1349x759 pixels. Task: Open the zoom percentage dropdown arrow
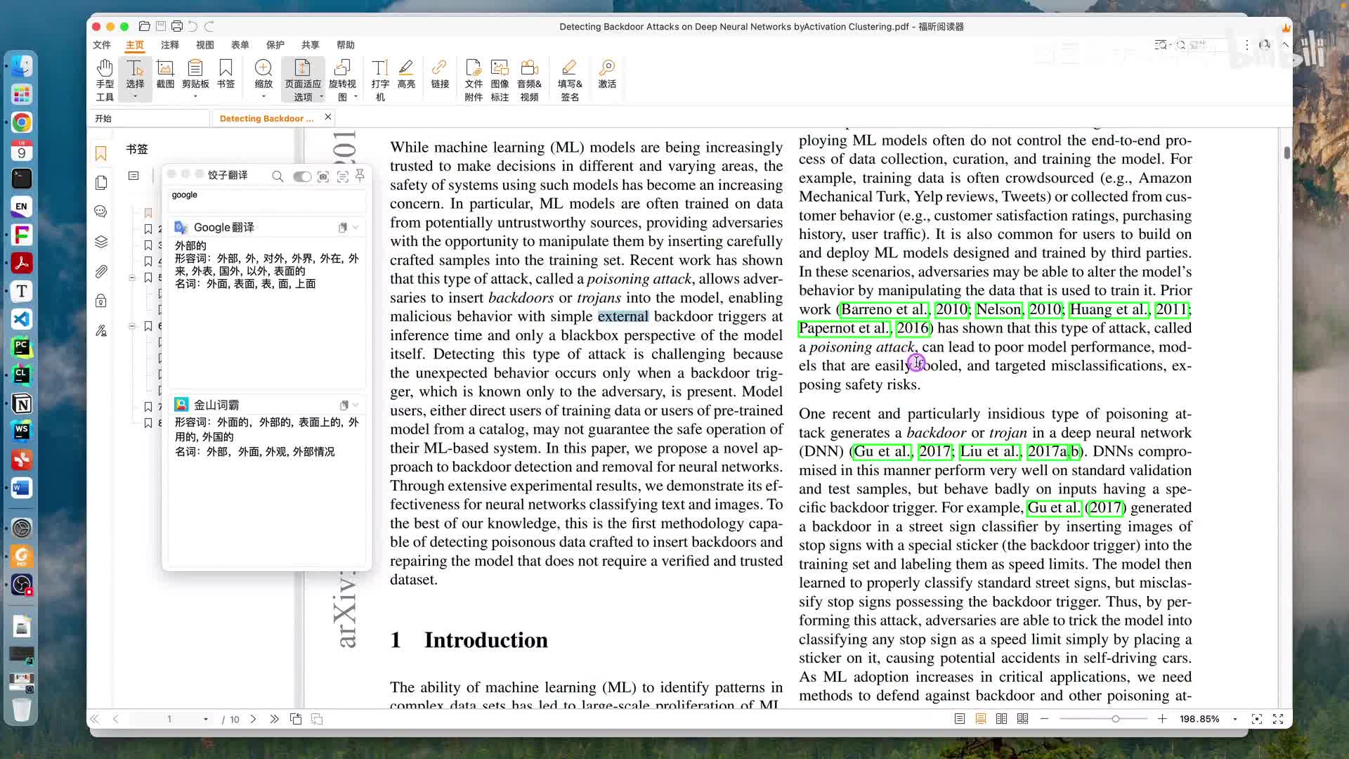pyautogui.click(x=1235, y=719)
